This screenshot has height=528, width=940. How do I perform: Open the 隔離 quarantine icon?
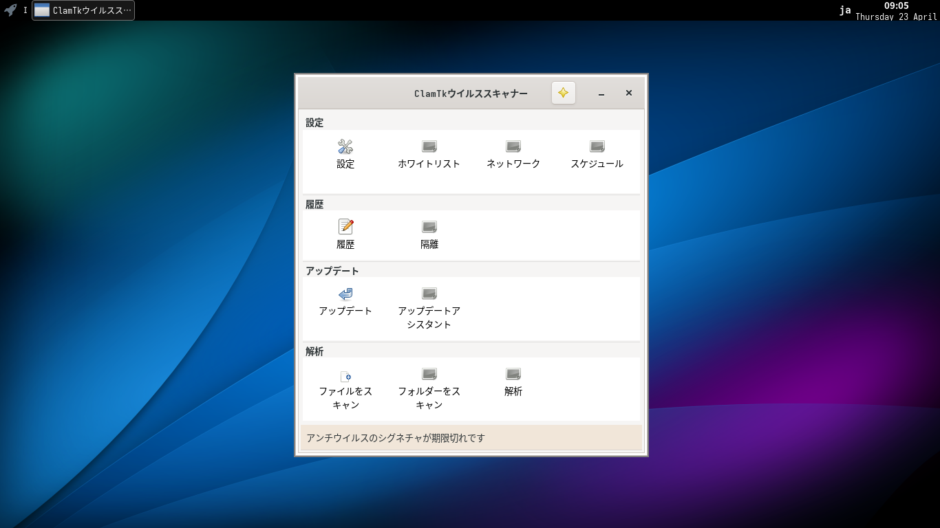click(x=429, y=227)
